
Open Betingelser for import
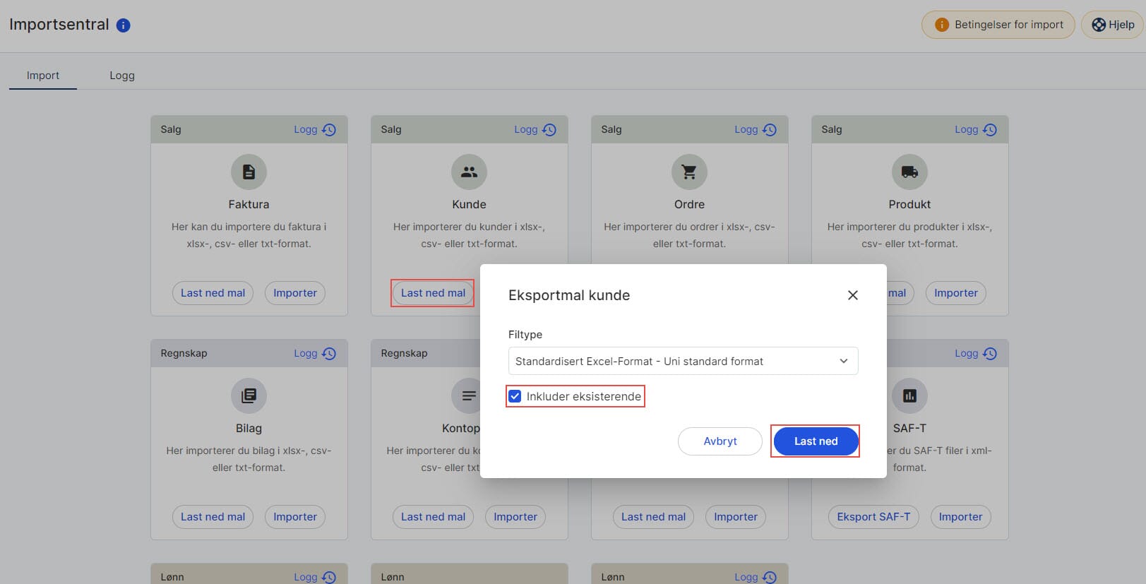tap(998, 25)
